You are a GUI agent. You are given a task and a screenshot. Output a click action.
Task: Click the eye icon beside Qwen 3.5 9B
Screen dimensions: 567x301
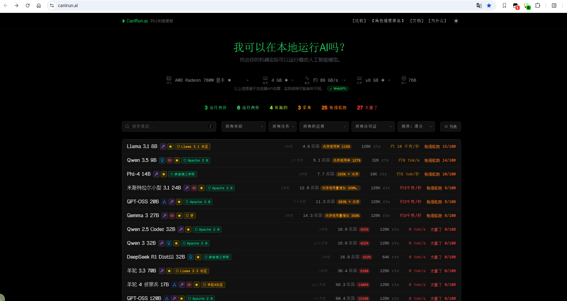[x=170, y=160]
